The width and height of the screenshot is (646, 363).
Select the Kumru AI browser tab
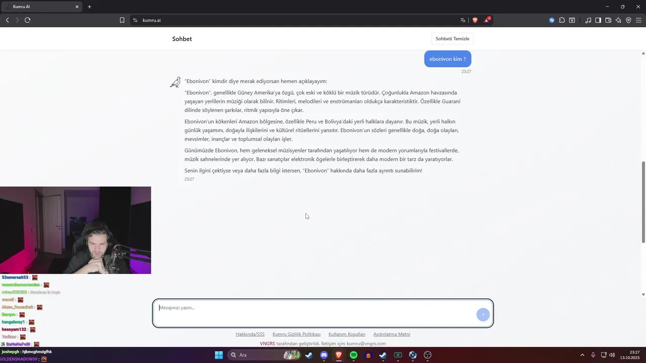point(42,7)
